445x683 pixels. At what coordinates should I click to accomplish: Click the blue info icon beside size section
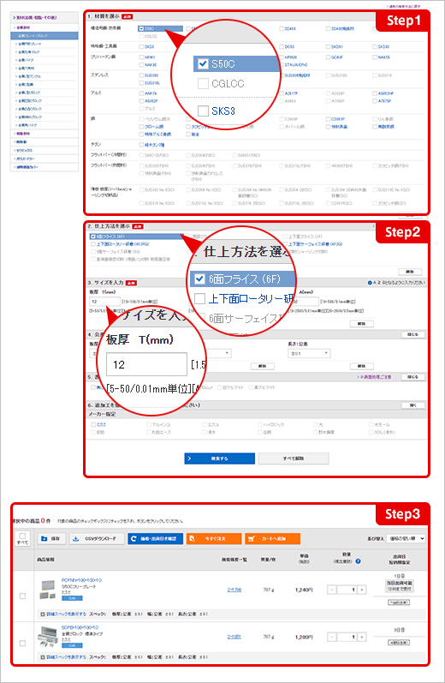click(x=370, y=283)
